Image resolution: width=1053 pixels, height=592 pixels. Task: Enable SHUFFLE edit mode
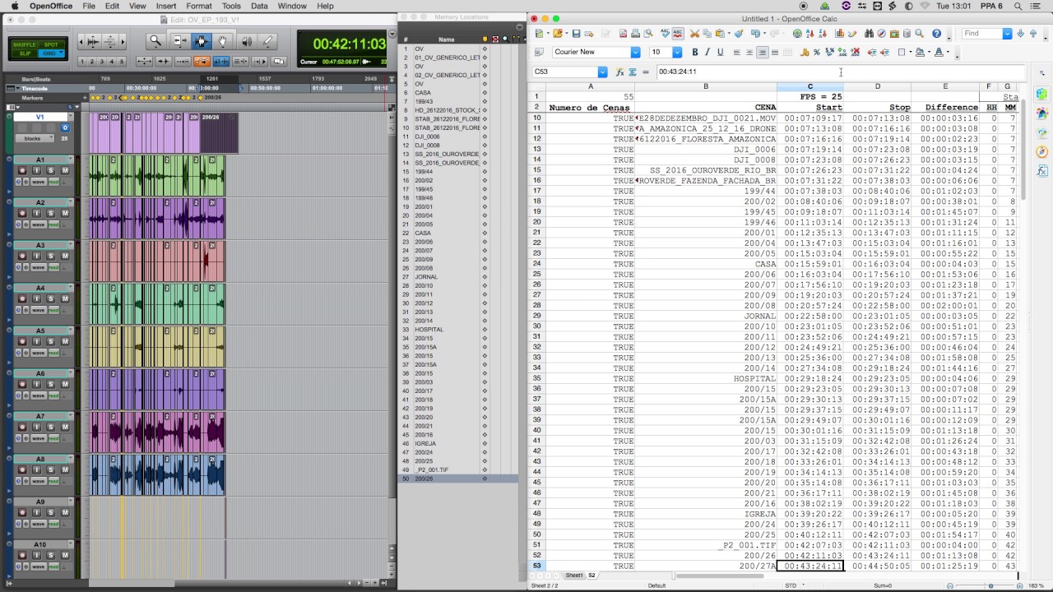point(25,44)
